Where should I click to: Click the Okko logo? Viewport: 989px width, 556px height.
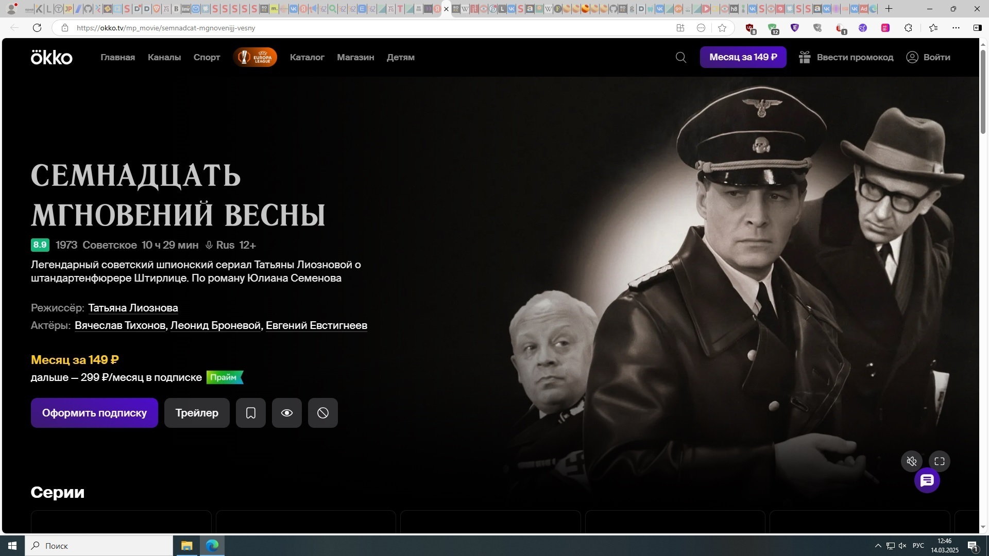pyautogui.click(x=52, y=57)
